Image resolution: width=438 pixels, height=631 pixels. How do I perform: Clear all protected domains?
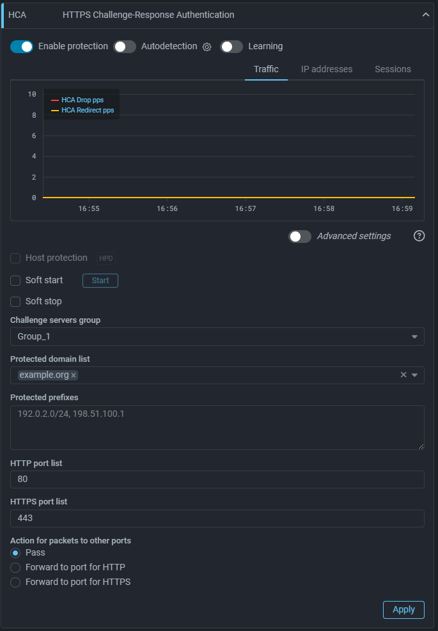403,375
